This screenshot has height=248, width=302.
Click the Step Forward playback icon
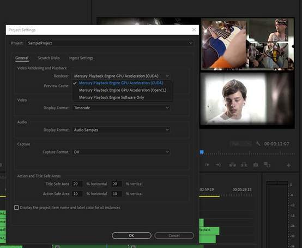tap(207, 164)
